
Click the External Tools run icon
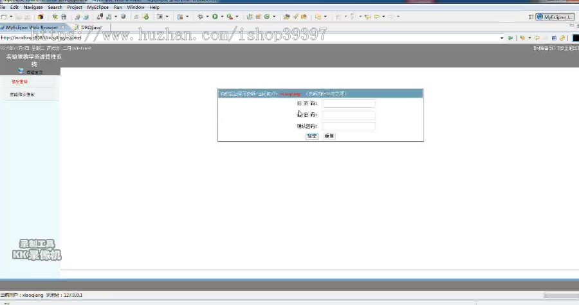tap(230, 17)
